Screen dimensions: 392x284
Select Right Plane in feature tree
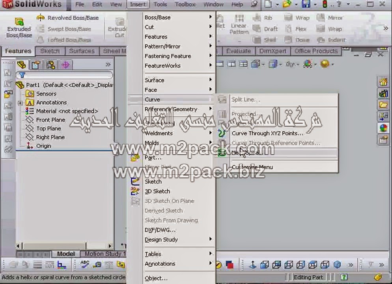coord(50,137)
